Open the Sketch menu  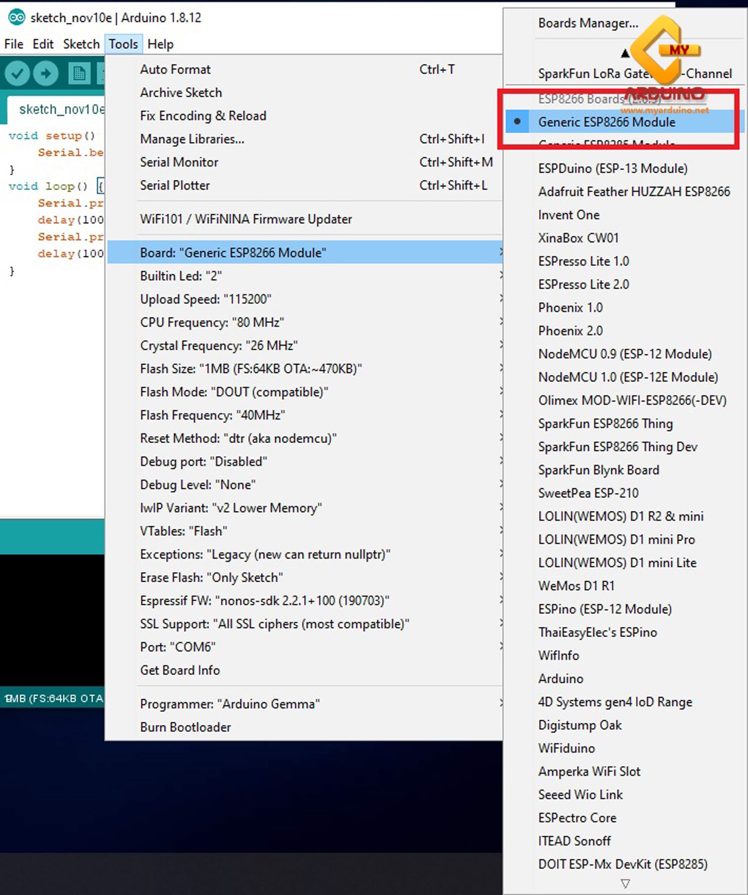81,44
